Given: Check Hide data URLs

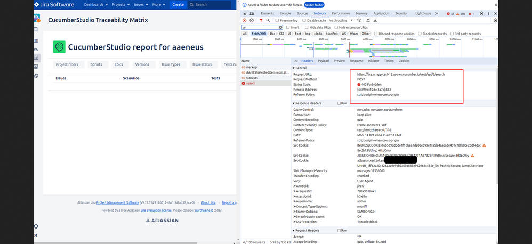Looking at the screenshot, I should [307, 27].
